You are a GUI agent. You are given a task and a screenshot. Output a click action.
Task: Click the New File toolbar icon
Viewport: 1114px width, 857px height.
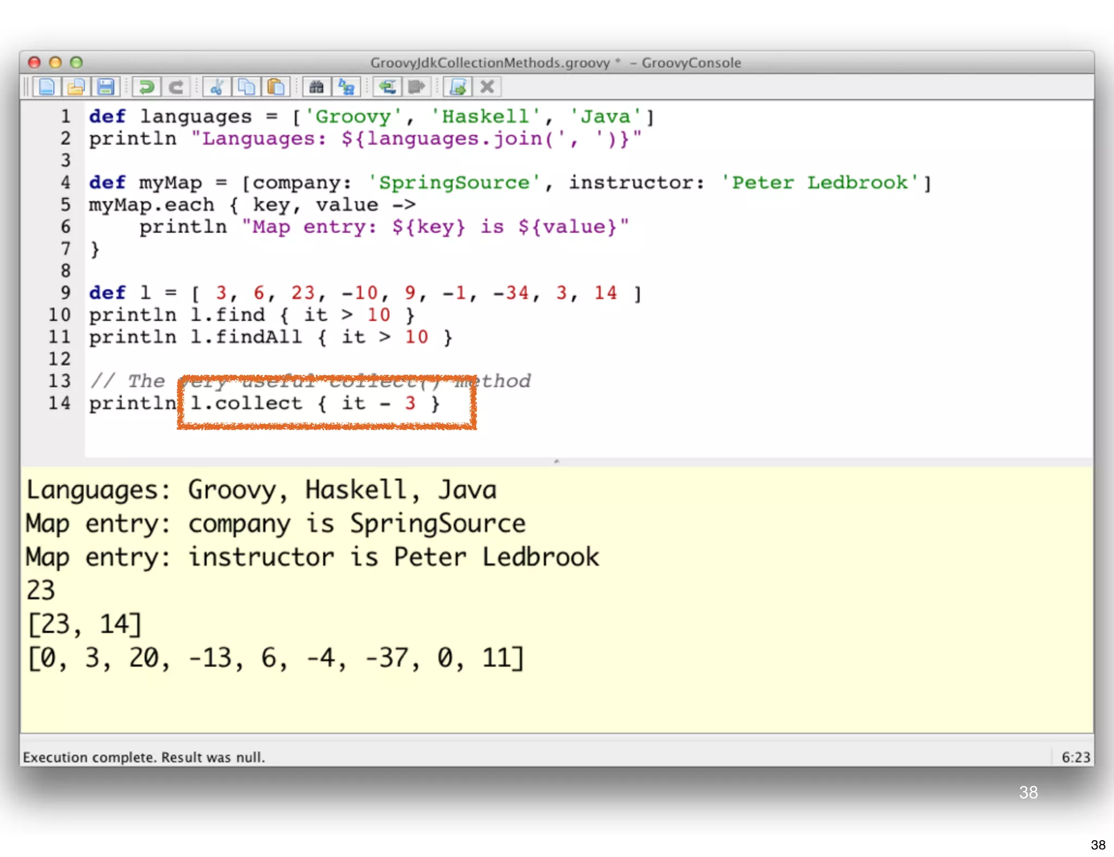click(x=47, y=87)
